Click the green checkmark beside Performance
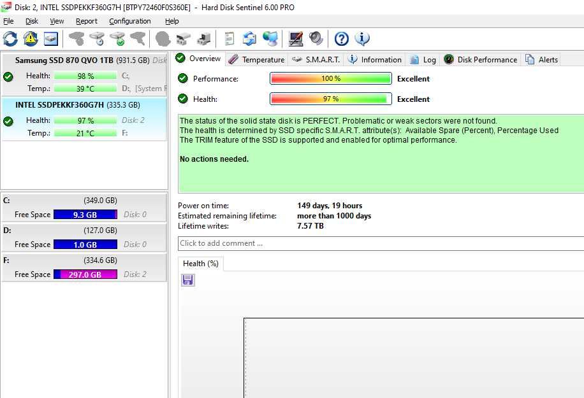584x398 pixels. click(182, 78)
